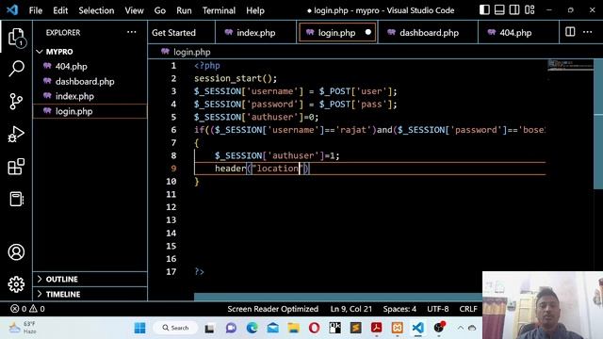Open the Selection menu
Image resolution: width=603 pixels, height=339 pixels.
pos(96,10)
